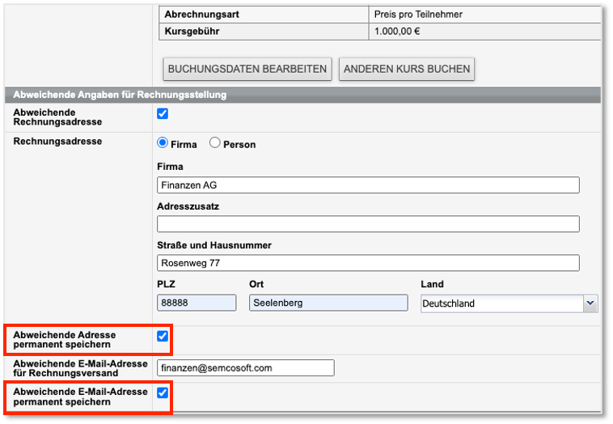Screen dimensions: 613x424
Task: Click the Abrechnungsart table label cell
Action: tap(201, 14)
